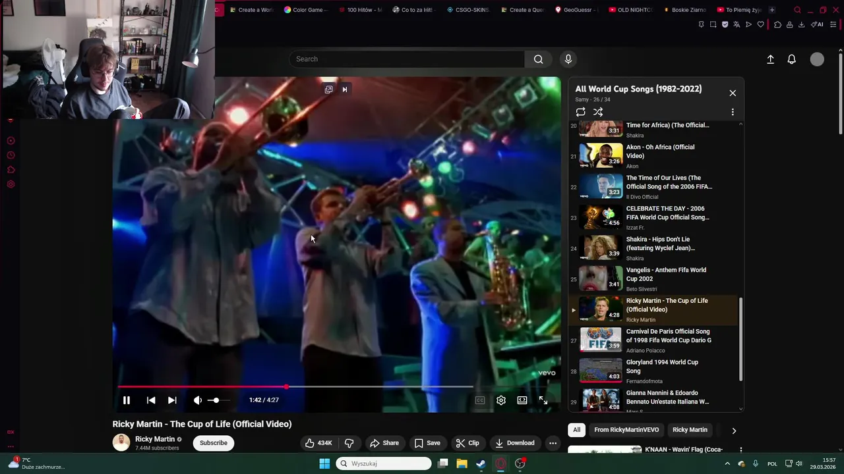844x474 pixels.
Task: Open more actions three-dot menu below video
Action: [553, 443]
